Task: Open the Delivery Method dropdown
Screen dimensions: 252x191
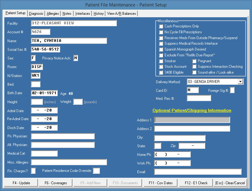Action: click(x=240, y=82)
